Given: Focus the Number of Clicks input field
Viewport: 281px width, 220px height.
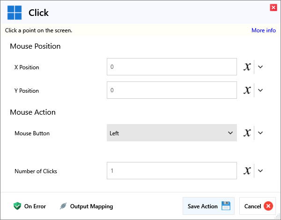Looking at the screenshot, I should [171, 171].
